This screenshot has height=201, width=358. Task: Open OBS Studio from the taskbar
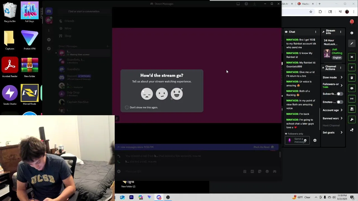(x=168, y=197)
